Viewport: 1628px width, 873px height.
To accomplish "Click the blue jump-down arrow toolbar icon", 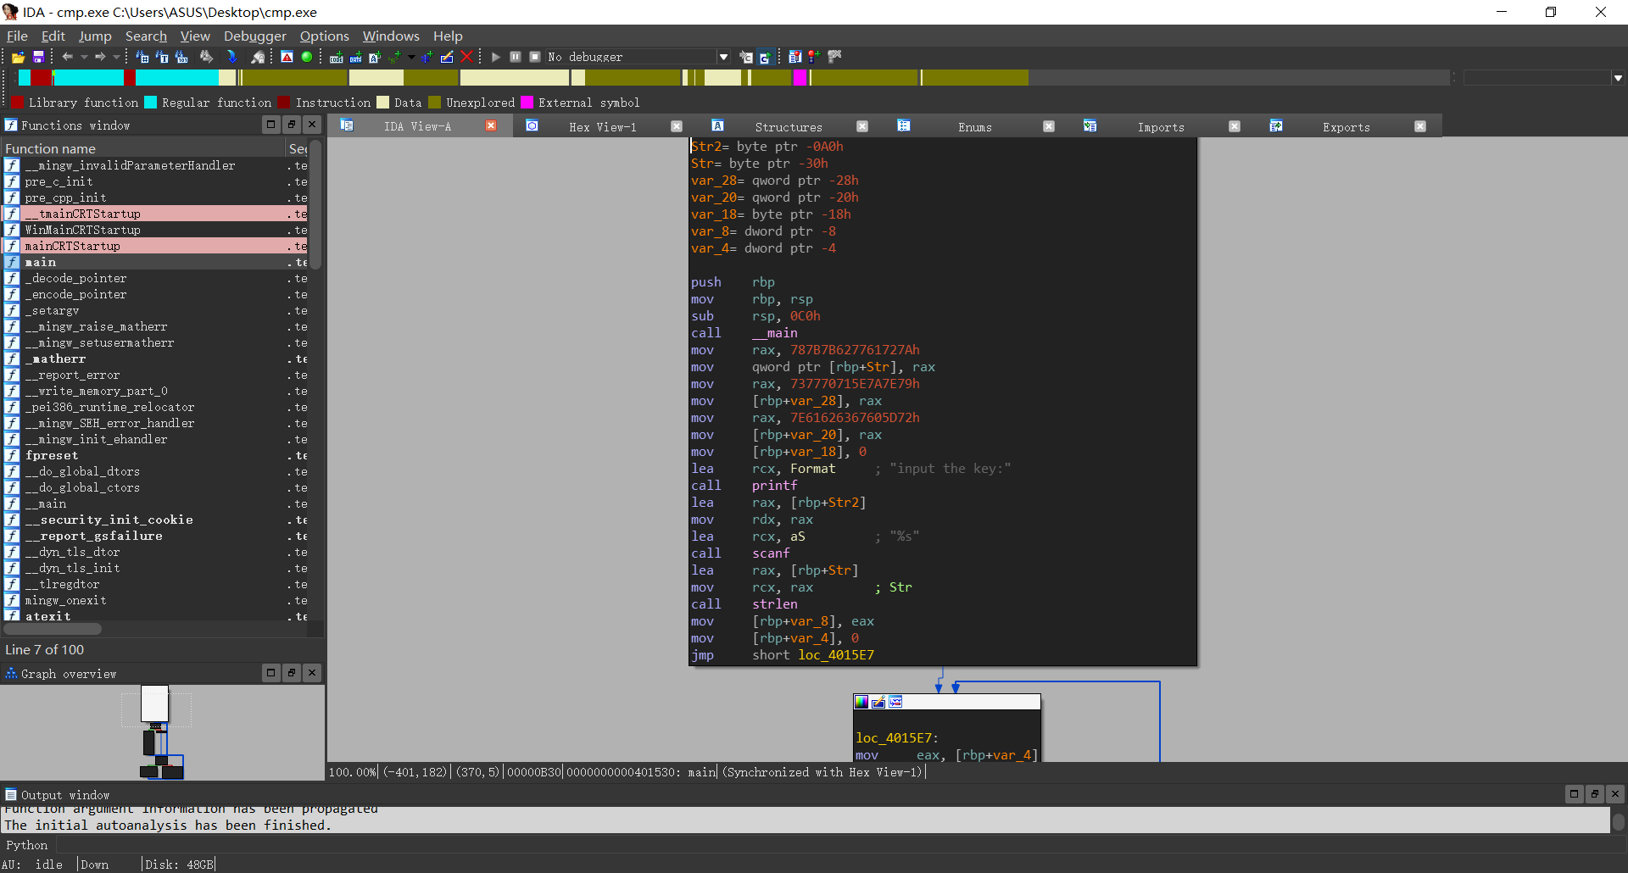I will click(x=231, y=57).
